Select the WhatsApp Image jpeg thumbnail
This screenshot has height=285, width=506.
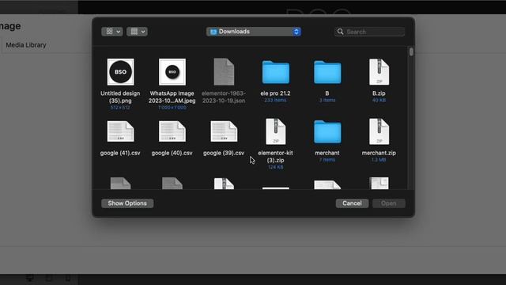pos(172,72)
